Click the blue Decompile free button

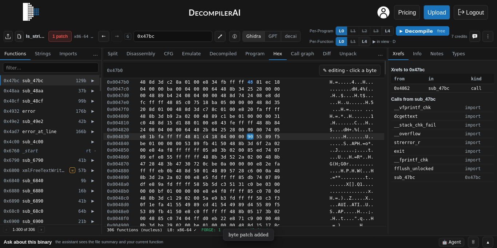(x=422, y=31)
